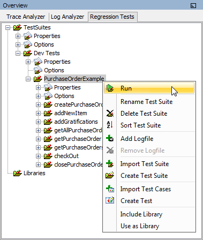Expand the checkOut test node
This screenshot has width=203, height=240.
(x=38, y=156)
